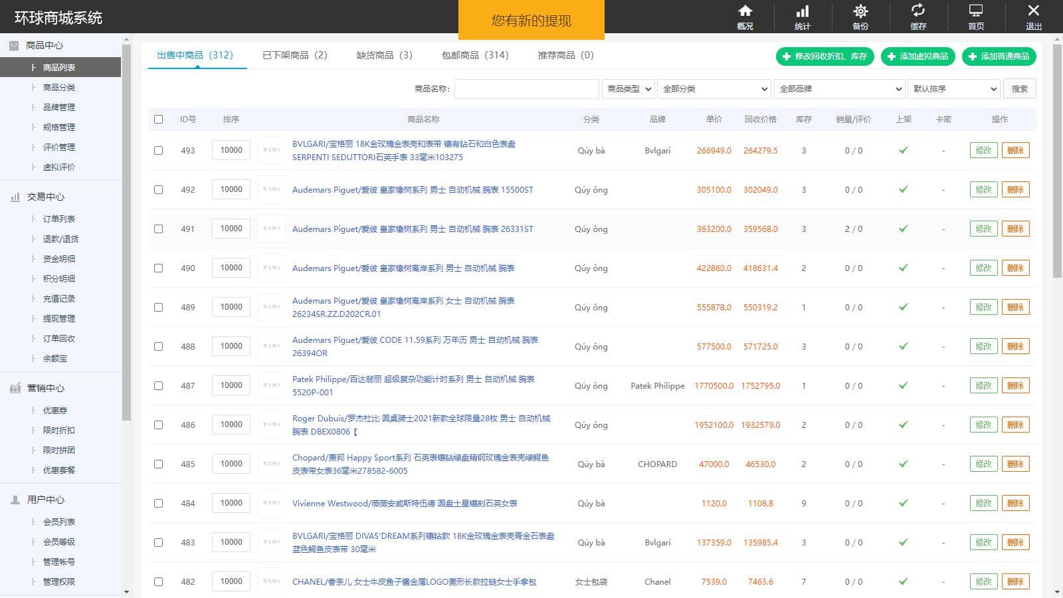Switch to the 包邮商品 tab
Viewport: 1063px width, 598px height.
[x=474, y=55]
